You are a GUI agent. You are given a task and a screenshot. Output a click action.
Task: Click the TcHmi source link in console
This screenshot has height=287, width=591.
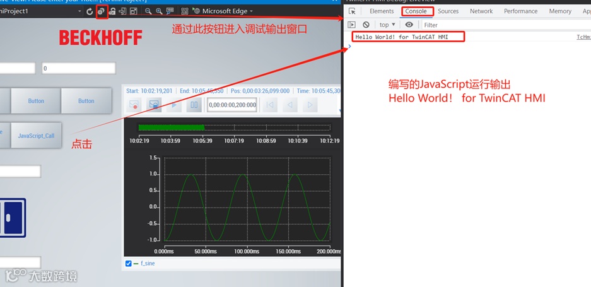tap(583, 37)
